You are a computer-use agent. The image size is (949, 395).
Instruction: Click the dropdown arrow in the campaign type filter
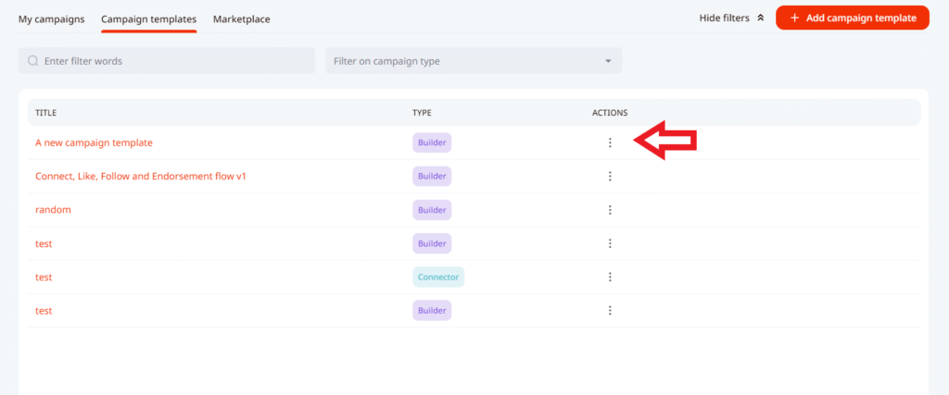click(608, 61)
